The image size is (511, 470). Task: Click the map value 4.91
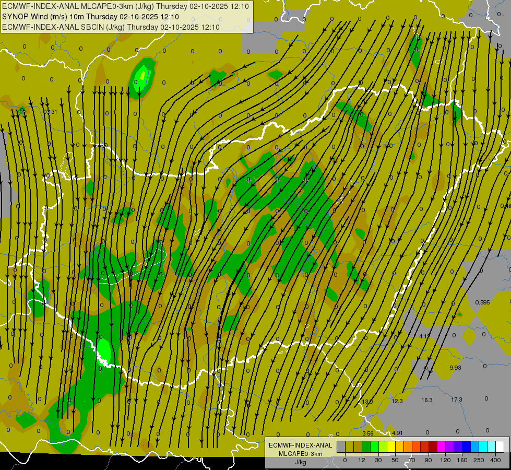[397, 433]
